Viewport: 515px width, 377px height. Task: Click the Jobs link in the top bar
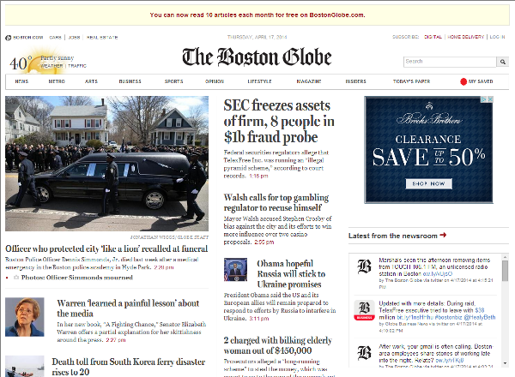[74, 38]
